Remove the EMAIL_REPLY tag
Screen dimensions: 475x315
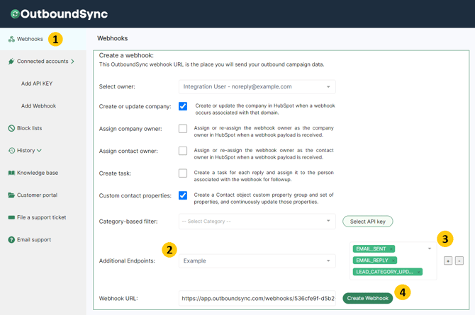click(x=393, y=260)
